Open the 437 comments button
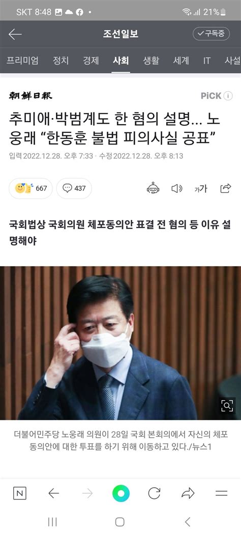Viewport: 241px width, 536px height. (x=74, y=188)
